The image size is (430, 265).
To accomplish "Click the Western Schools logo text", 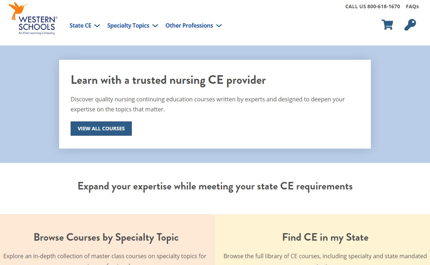I will [37, 24].
